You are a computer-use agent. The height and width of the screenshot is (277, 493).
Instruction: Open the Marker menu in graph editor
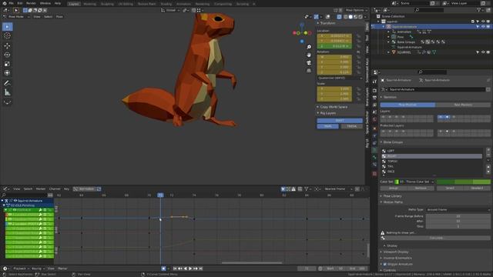coord(41,189)
